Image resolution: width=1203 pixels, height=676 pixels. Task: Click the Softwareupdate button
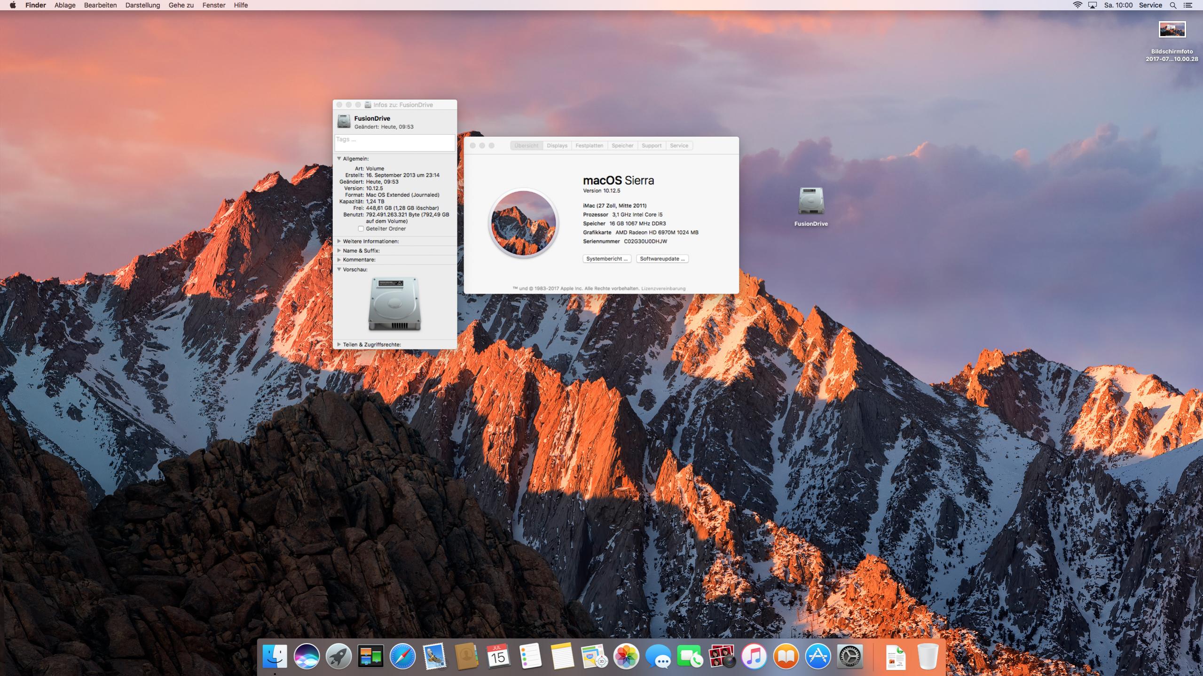click(662, 259)
